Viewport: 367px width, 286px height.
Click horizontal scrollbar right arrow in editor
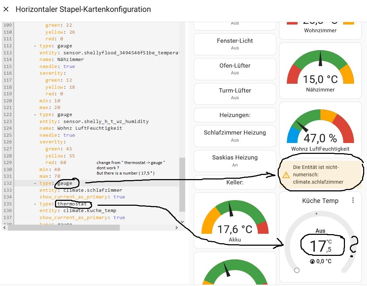point(176,227)
